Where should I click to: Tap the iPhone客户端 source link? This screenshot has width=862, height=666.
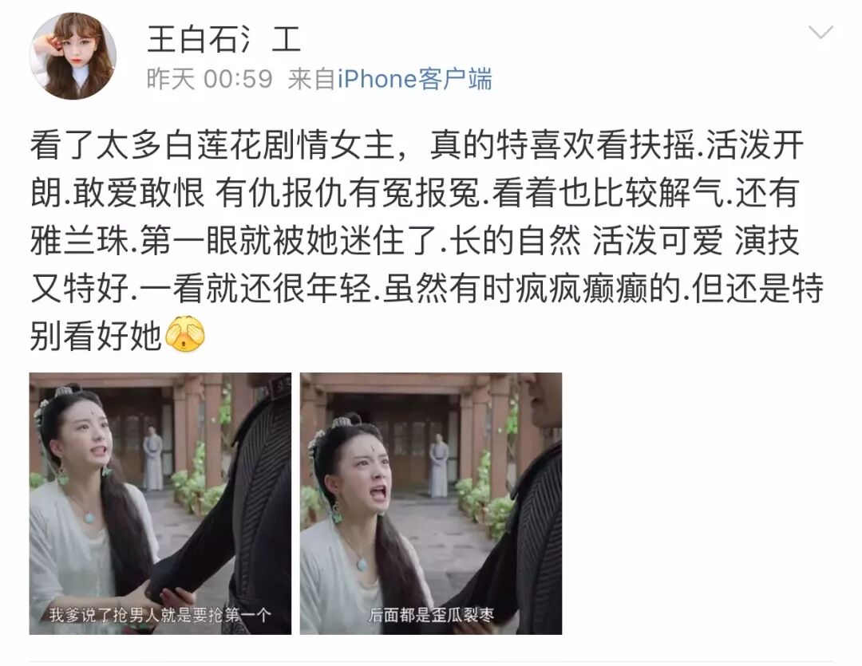click(x=414, y=79)
